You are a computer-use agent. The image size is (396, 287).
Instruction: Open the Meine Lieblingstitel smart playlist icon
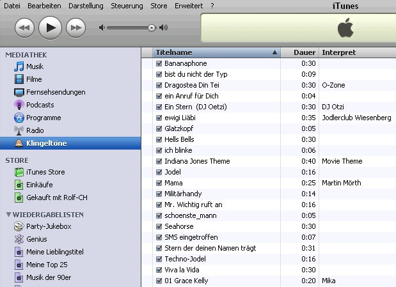(19, 252)
